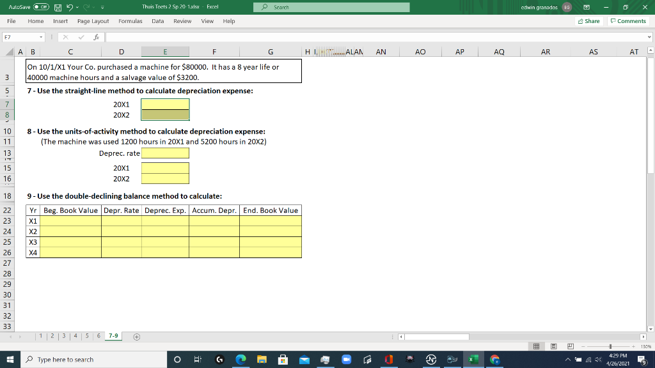
Task: Save the workbook via the Save icon
Action: tap(58, 6)
